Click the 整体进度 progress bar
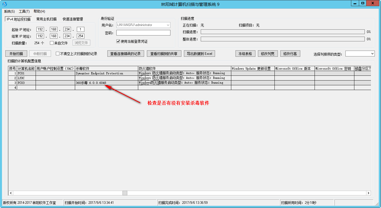Image resolution: width=381 pixels, height=208 pixels. click(x=283, y=39)
